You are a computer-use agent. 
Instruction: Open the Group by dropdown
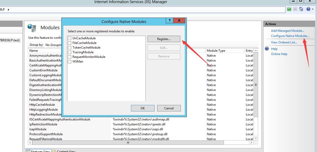53,45
